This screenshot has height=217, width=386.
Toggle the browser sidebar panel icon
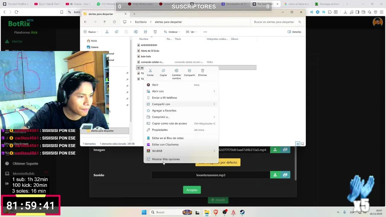pos(357,12)
